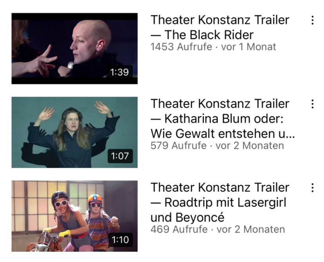Open options menu for The Black Rider video
This screenshot has height=262, width=324.
click(312, 20)
